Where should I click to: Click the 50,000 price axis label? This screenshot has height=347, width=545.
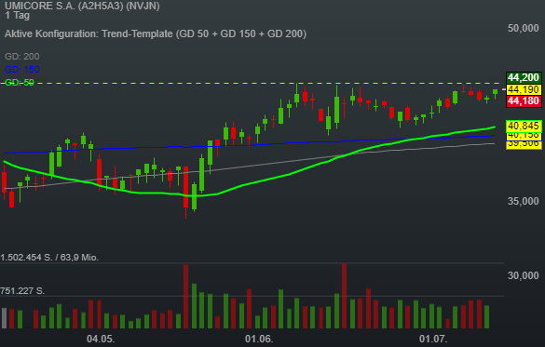(523, 28)
